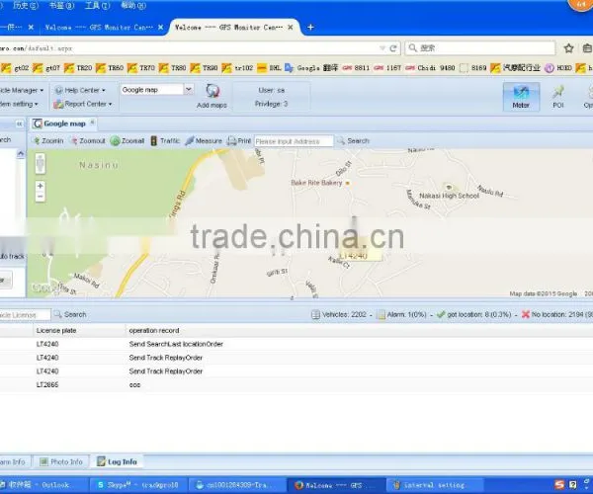Open the TR60 bookmark
This screenshot has height=494, width=593.
[110, 68]
